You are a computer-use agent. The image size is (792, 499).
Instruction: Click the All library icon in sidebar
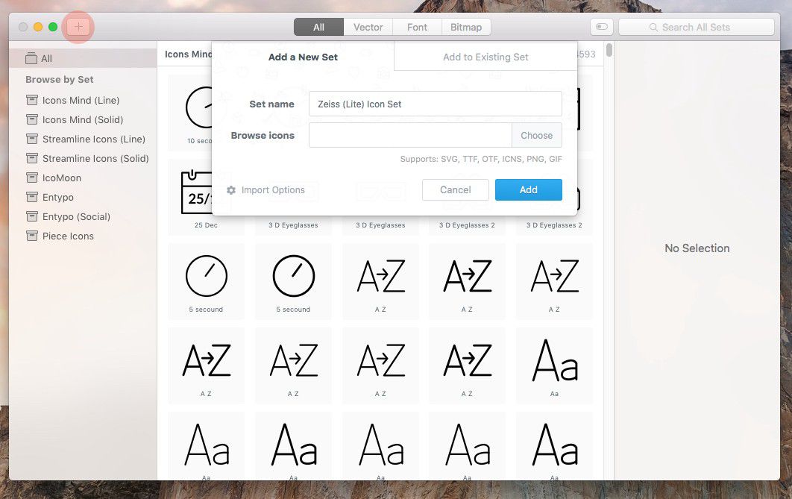(x=31, y=58)
